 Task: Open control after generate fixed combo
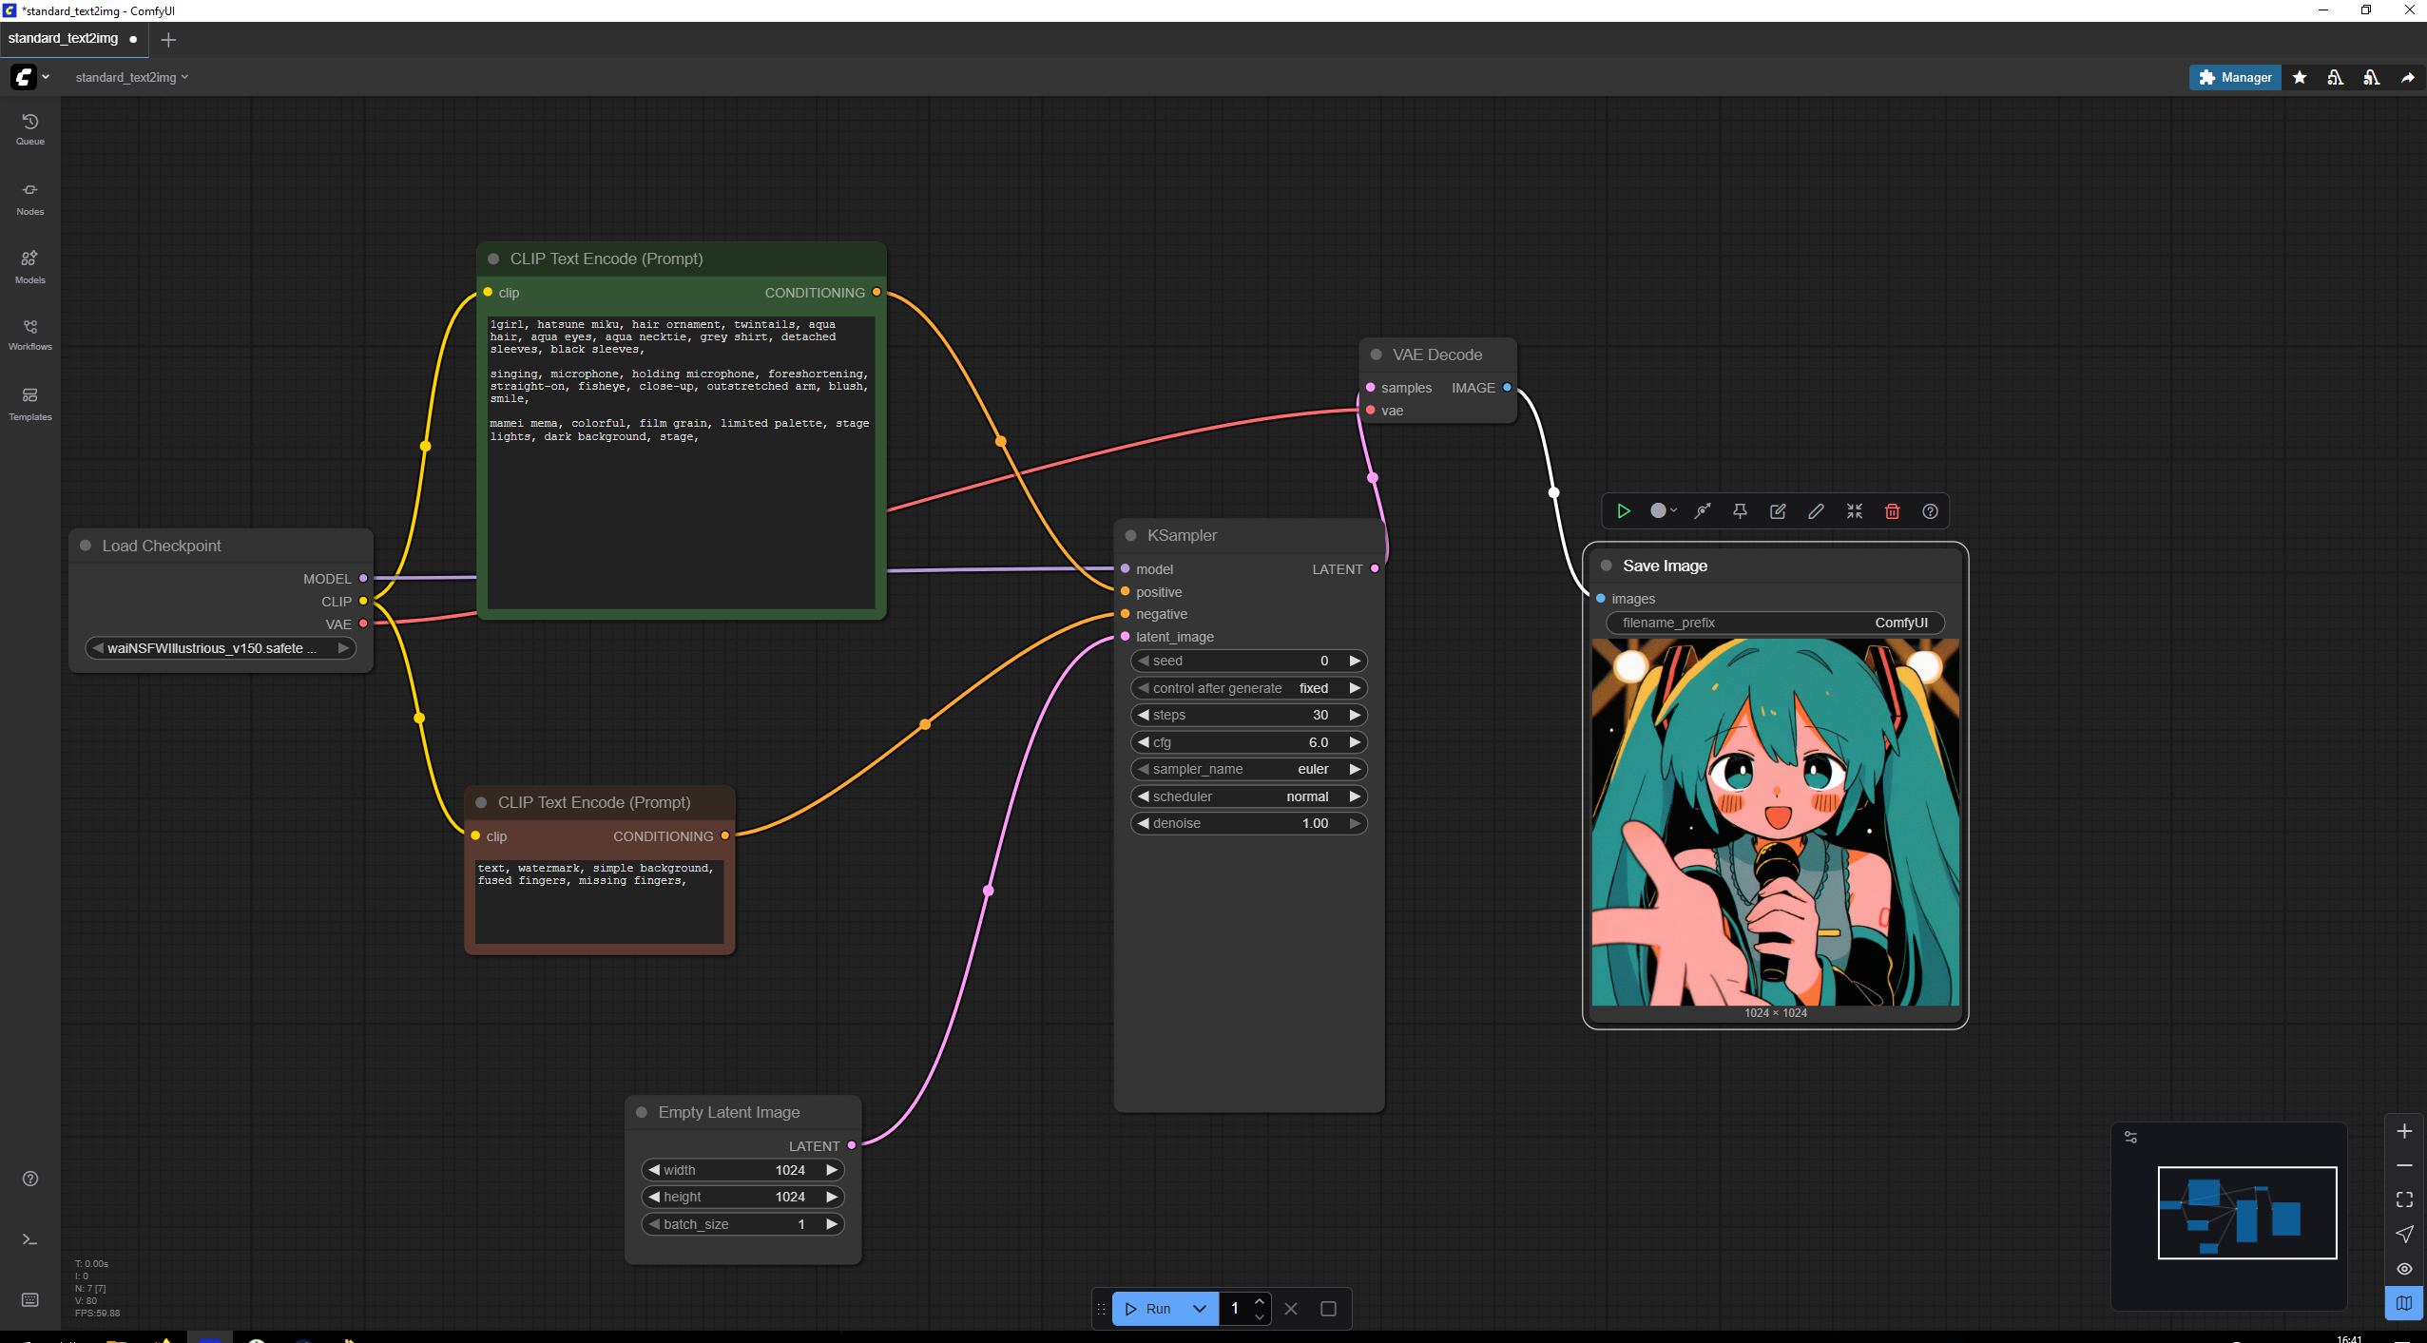tap(1248, 688)
